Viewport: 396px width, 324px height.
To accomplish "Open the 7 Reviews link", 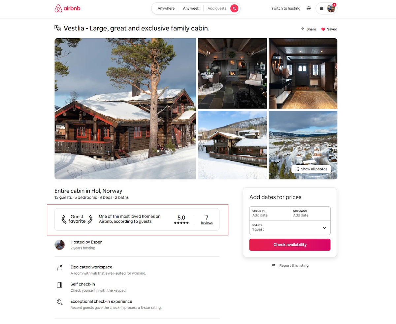I will point(207,220).
